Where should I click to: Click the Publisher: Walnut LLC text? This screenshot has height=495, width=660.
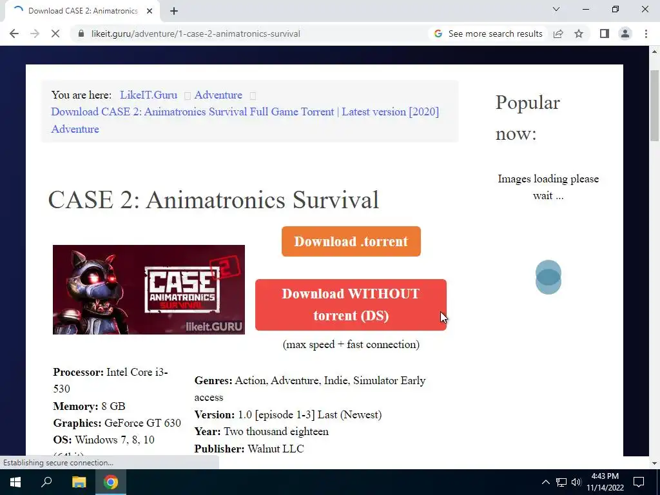pyautogui.click(x=249, y=449)
